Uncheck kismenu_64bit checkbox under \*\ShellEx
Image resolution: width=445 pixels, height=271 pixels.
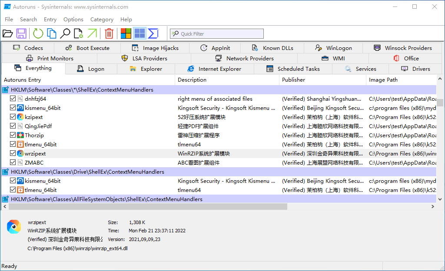point(13,107)
